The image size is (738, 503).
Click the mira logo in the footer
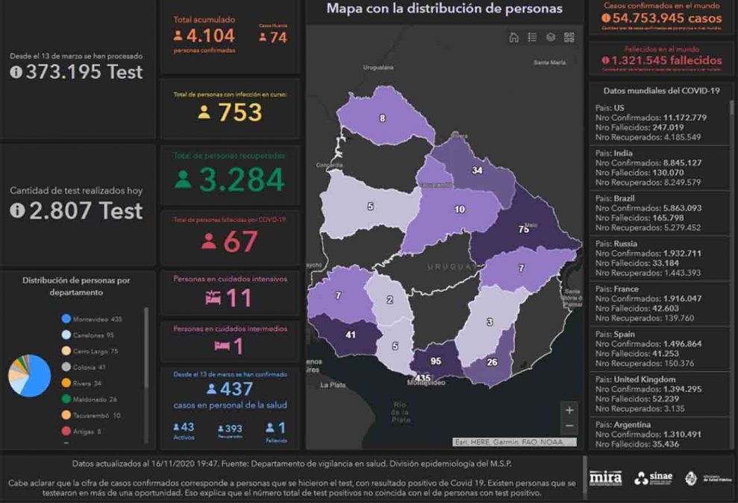605,478
